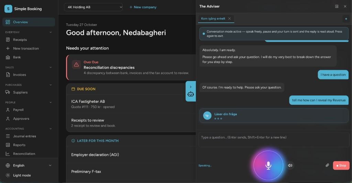Viewport: 352px width, 183px height.
Task: Add a new Adviser conversation tab
Action: (x=346, y=19)
